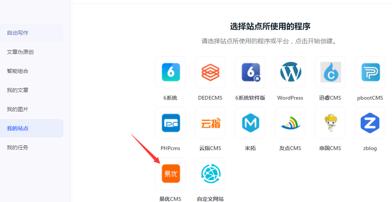Select the 6系统 program icon
392x202 pixels.
coord(170,72)
